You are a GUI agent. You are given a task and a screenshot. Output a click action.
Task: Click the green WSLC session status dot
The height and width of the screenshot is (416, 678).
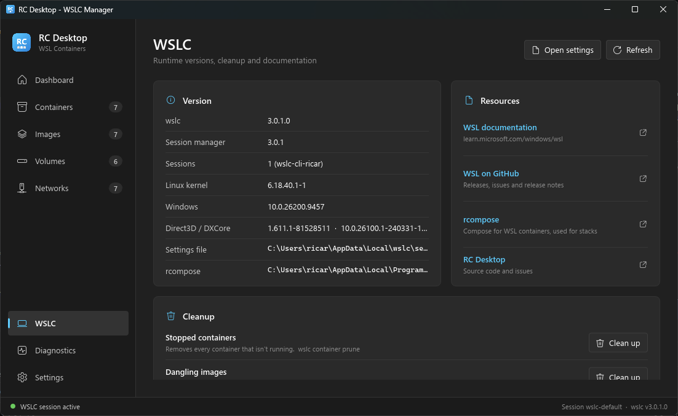click(x=13, y=407)
